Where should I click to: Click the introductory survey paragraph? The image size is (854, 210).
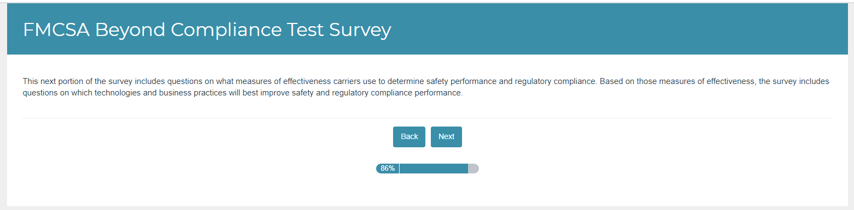pyautogui.click(x=426, y=87)
